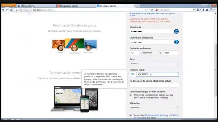Click the key icon in confirm password field
Image resolution: width=218 pixels, height=122 pixels.
(176, 42)
